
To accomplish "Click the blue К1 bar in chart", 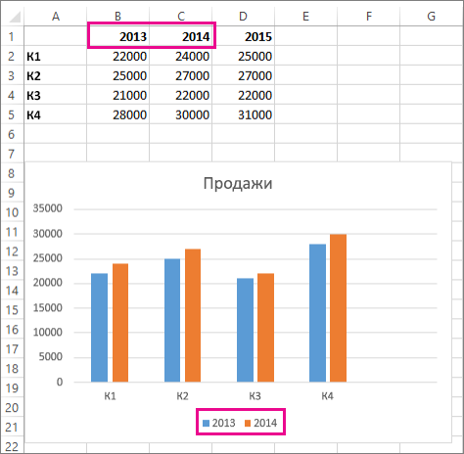I will (x=99, y=328).
